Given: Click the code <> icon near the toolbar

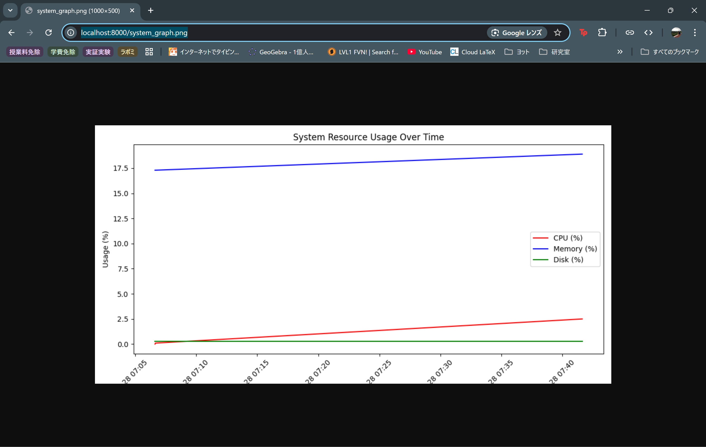Looking at the screenshot, I should [x=648, y=33].
